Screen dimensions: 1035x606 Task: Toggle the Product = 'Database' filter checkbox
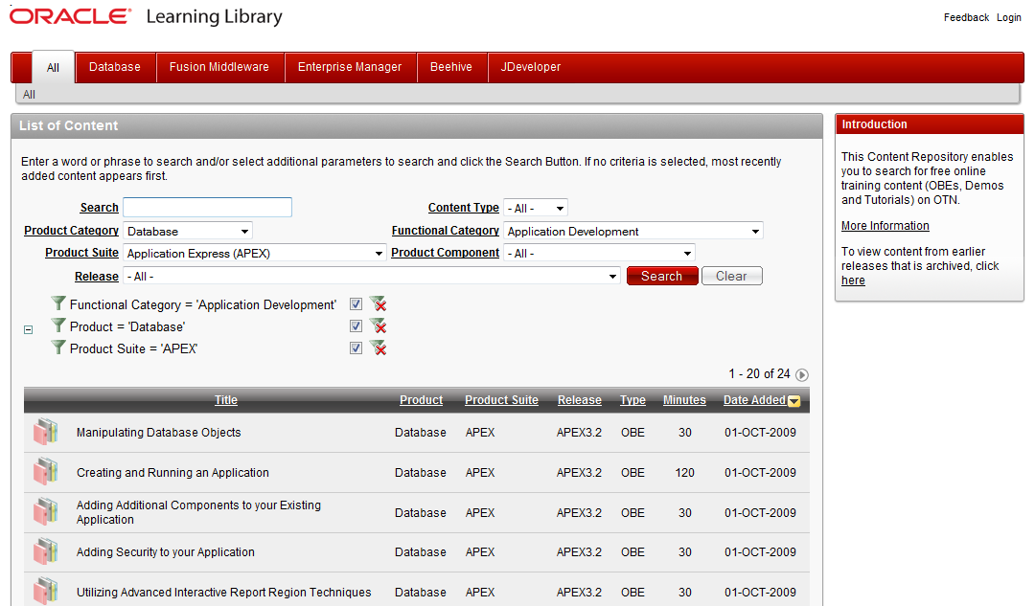(x=356, y=325)
